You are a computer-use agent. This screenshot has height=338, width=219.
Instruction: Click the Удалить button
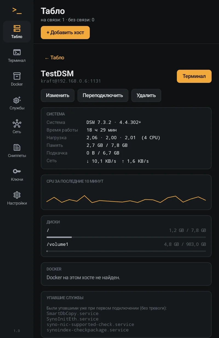pos(146,95)
